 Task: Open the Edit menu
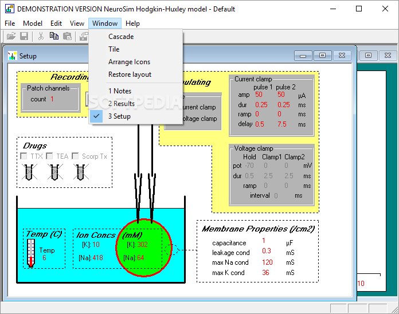pyautogui.click(x=56, y=23)
